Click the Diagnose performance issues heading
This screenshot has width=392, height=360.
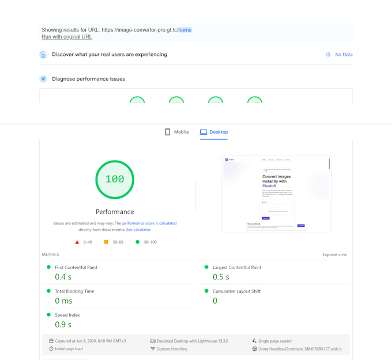coord(89,79)
